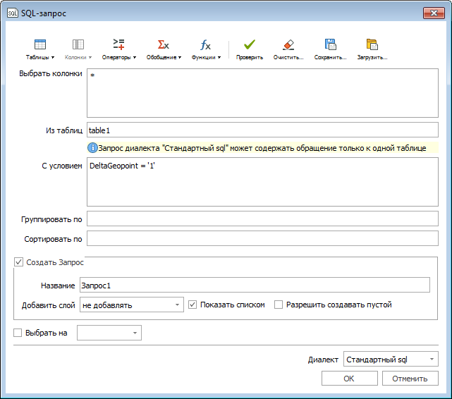The height and width of the screenshot is (399, 452).
Task: Click the Очистить eraser icon
Action: 288,45
